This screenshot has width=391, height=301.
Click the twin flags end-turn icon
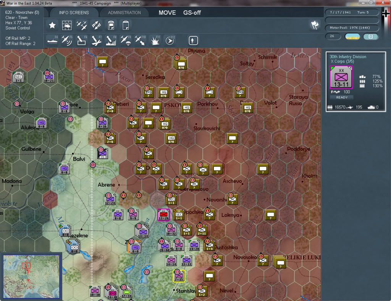(315, 25)
